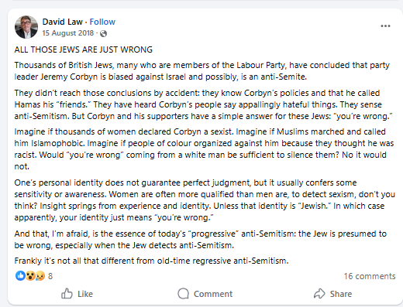Click the speech bubble icon beside Comment
The width and height of the screenshot is (403, 307).
click(184, 293)
